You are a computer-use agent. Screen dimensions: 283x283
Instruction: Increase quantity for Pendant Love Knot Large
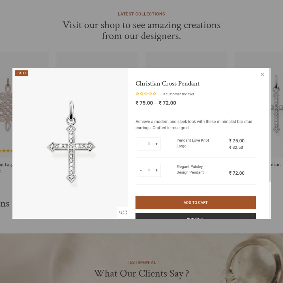[x=156, y=144]
